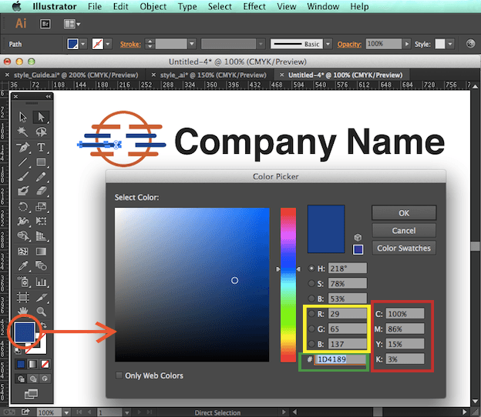The height and width of the screenshot is (417, 481).
Task: Select the Rectangle tool
Action: pyautogui.click(x=41, y=162)
